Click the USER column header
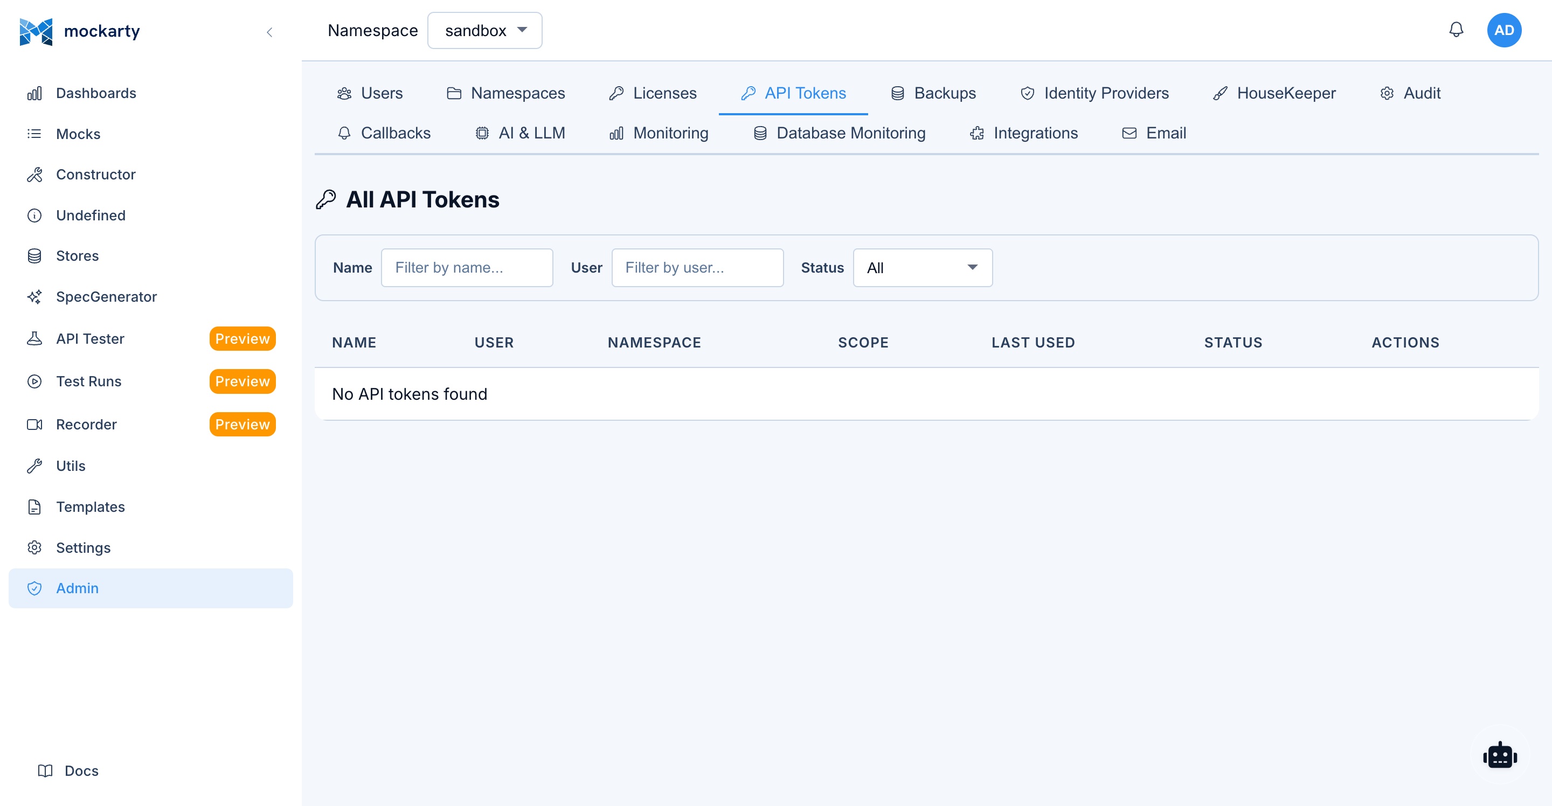Viewport: 1552px width, 806px height. coord(494,343)
